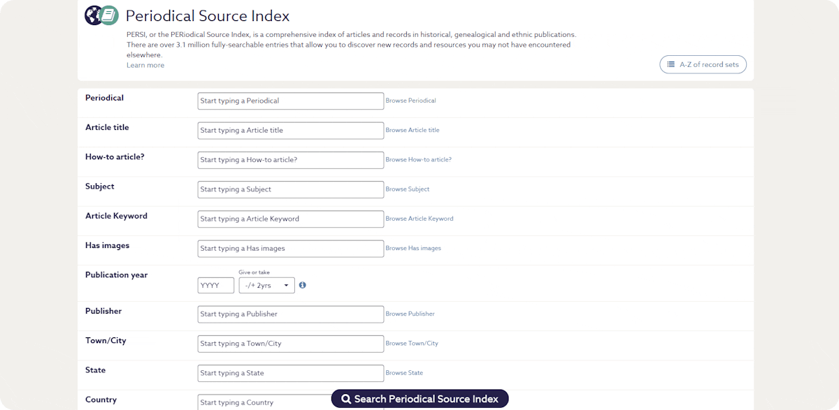Click the Periodical Source Index globe logo
The image size is (839, 410).
(101, 15)
